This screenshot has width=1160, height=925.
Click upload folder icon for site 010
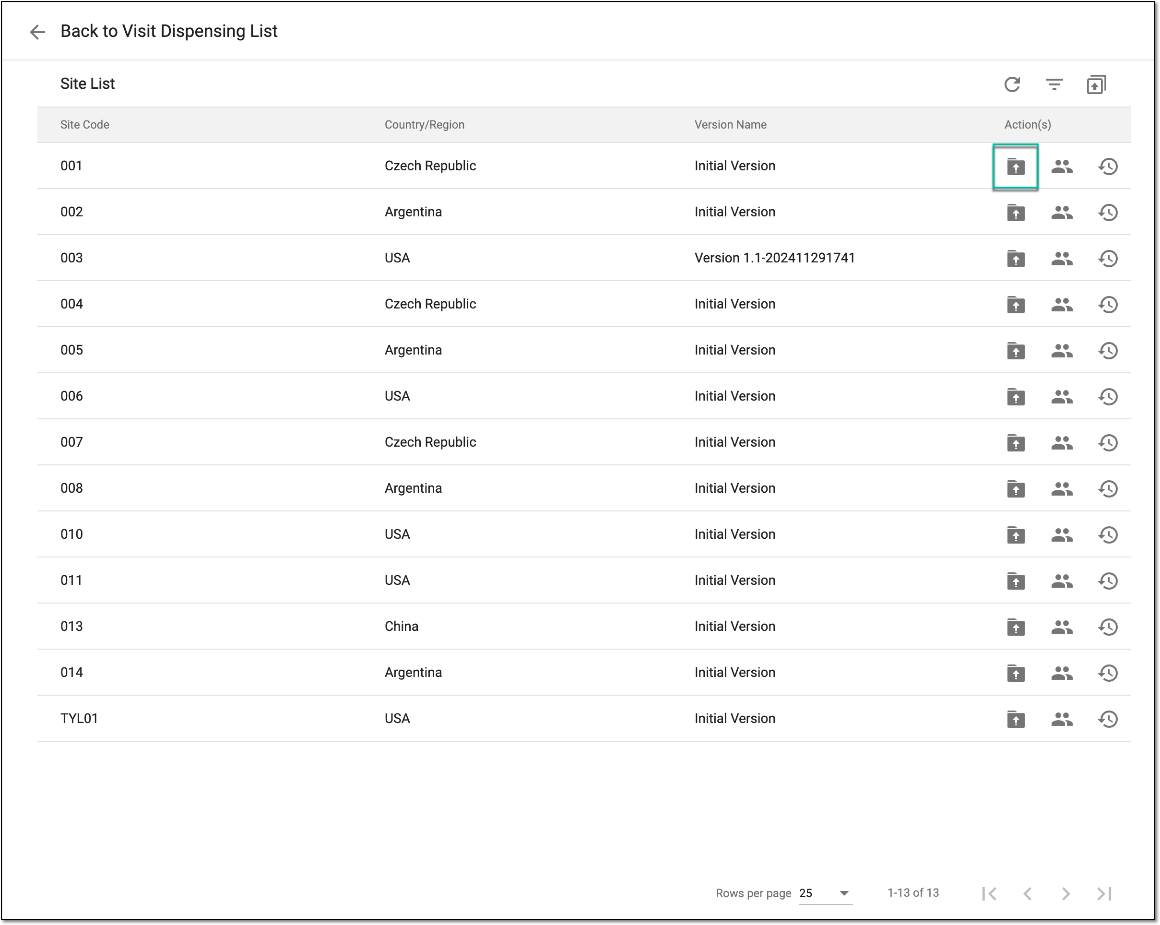(x=1015, y=535)
